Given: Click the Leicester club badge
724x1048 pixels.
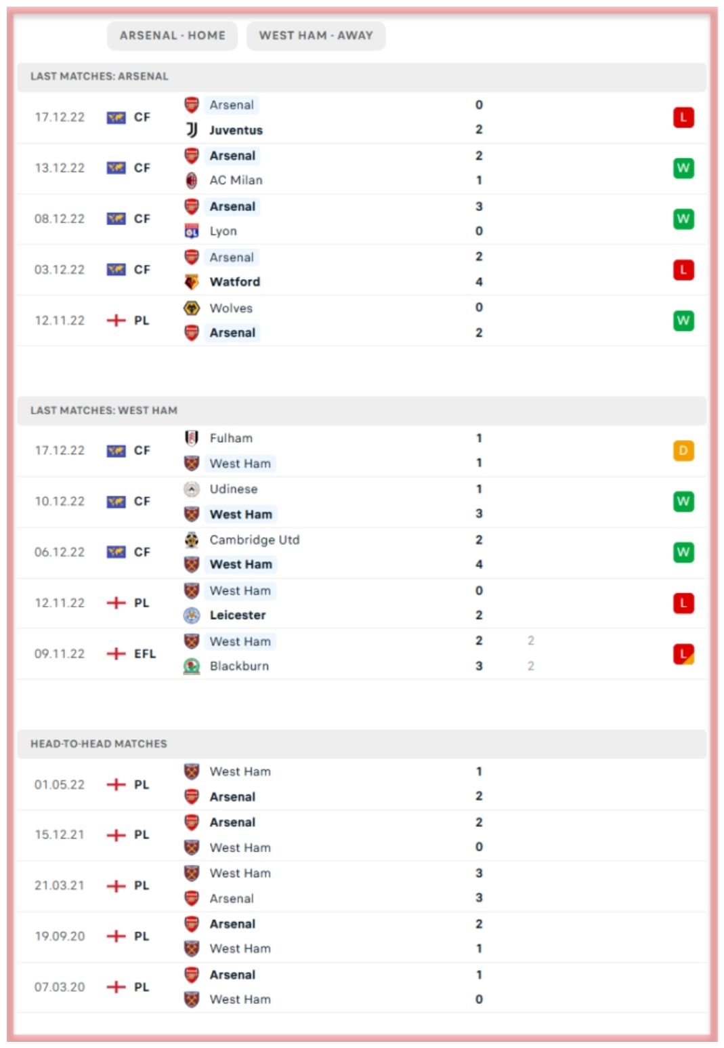Looking at the screenshot, I should coord(192,615).
